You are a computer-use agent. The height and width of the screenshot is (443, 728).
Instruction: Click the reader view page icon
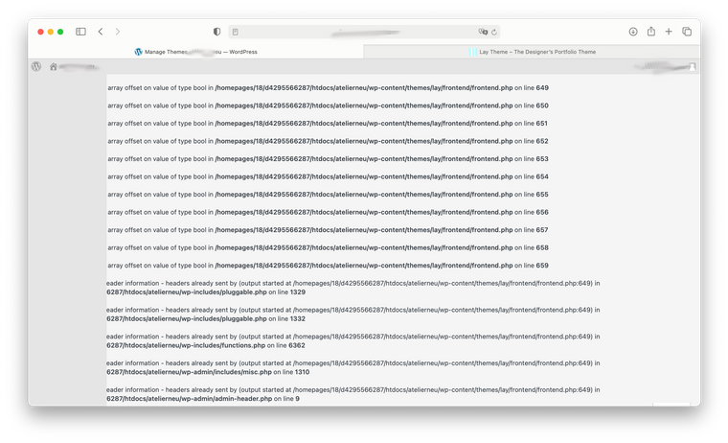tap(236, 32)
